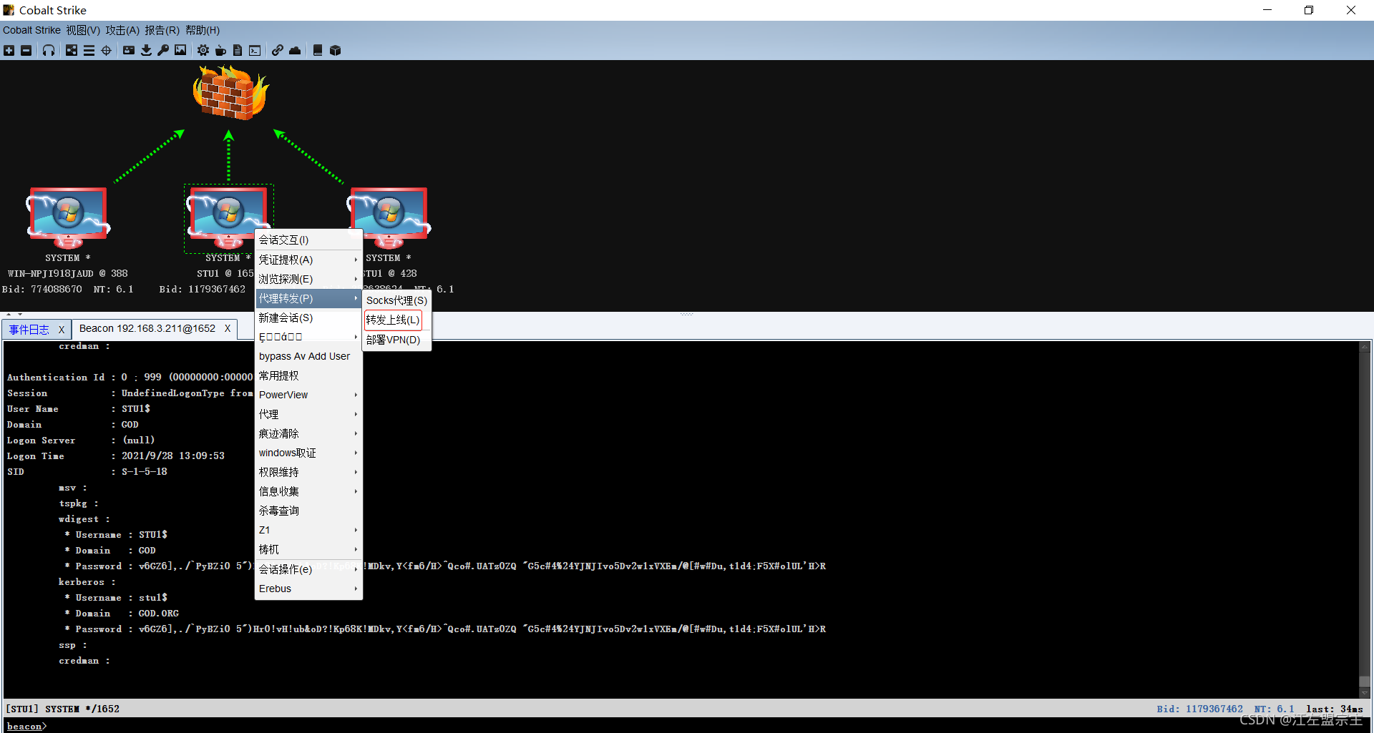Open Credentials ID-card icon

pos(129,50)
